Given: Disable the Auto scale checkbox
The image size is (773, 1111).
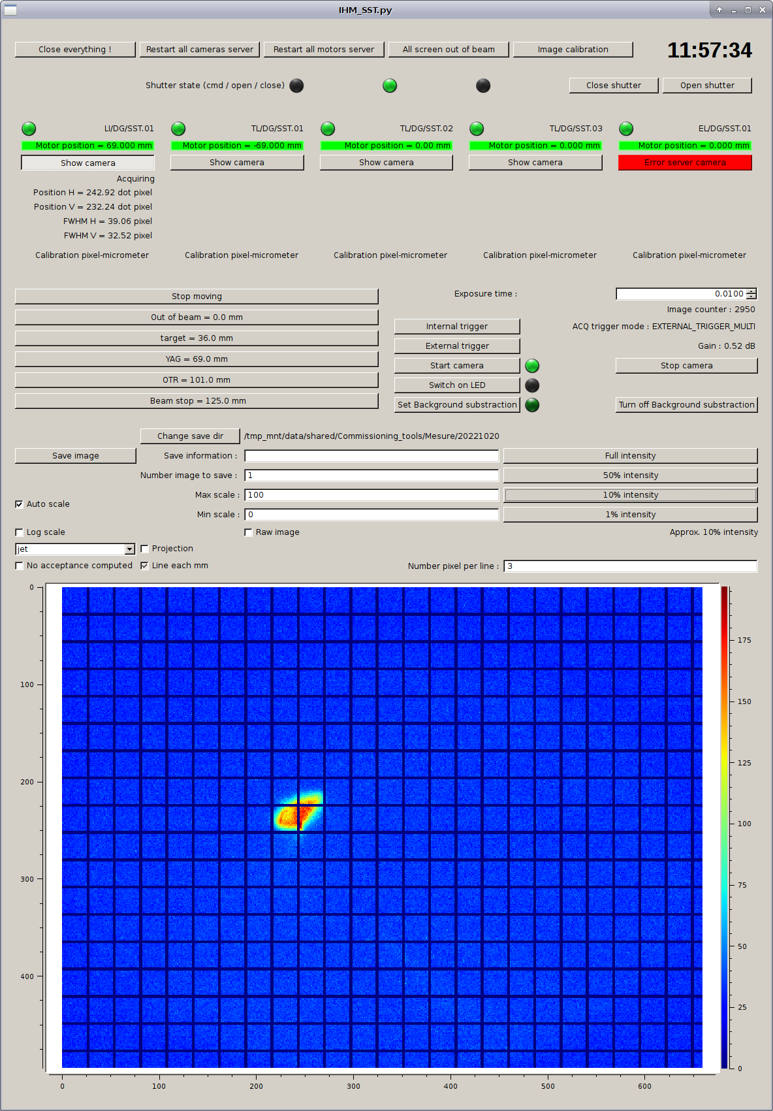Looking at the screenshot, I should coord(19,504).
